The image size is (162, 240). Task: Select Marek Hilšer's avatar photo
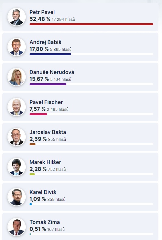click(x=17, y=167)
